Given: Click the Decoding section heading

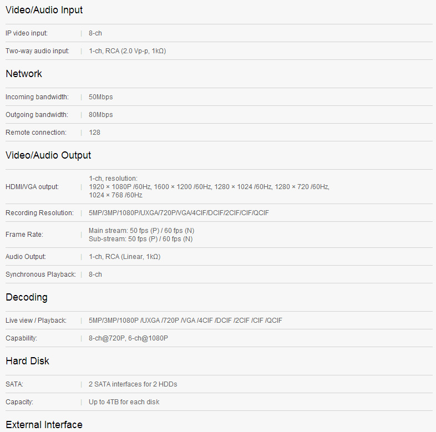Looking at the screenshot, I should click(x=27, y=297).
